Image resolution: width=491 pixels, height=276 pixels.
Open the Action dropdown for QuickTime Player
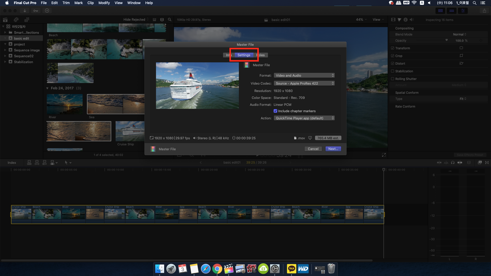point(304,118)
